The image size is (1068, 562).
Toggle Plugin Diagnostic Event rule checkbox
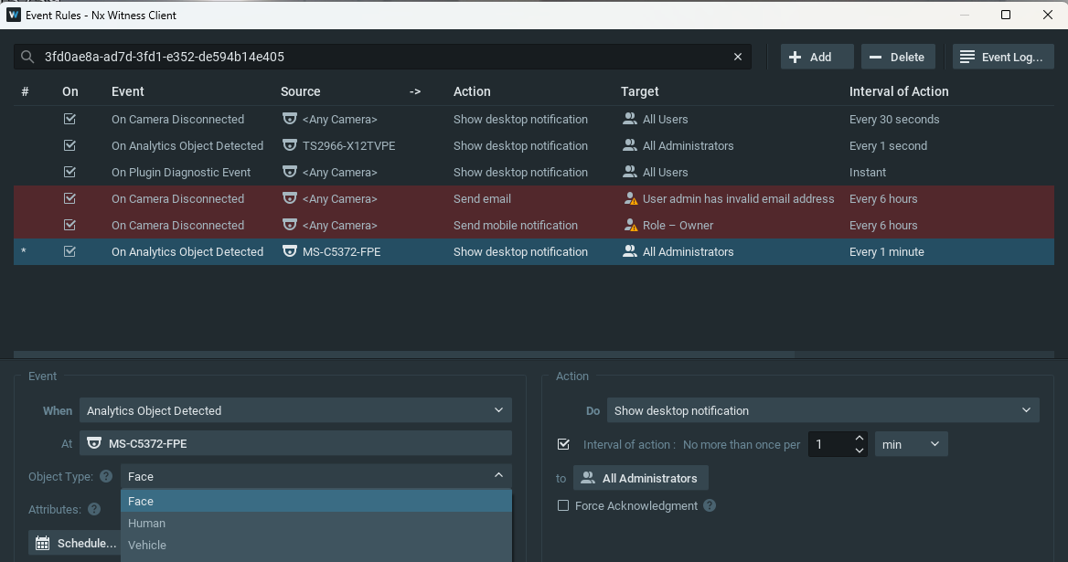69,172
